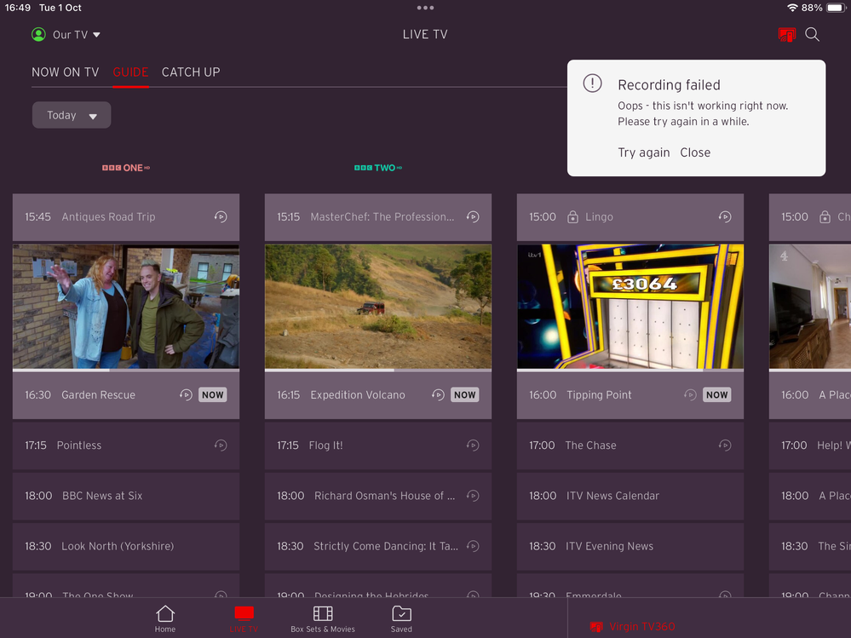
Task: Switch to the CATCH UP tab
Action: [x=191, y=72]
